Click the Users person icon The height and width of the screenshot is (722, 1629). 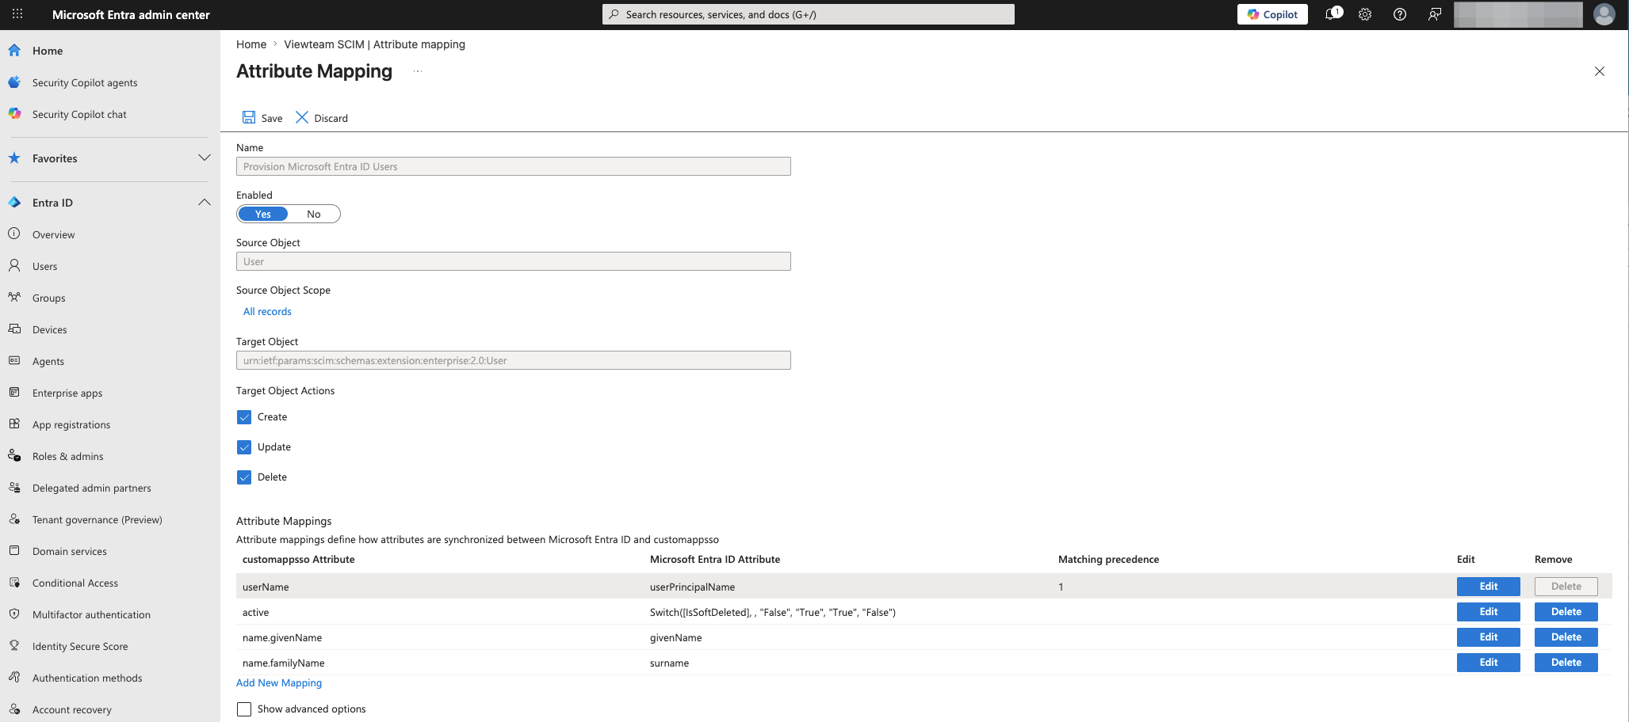point(14,265)
